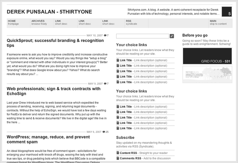Click the Subscribe heading

point(125,137)
